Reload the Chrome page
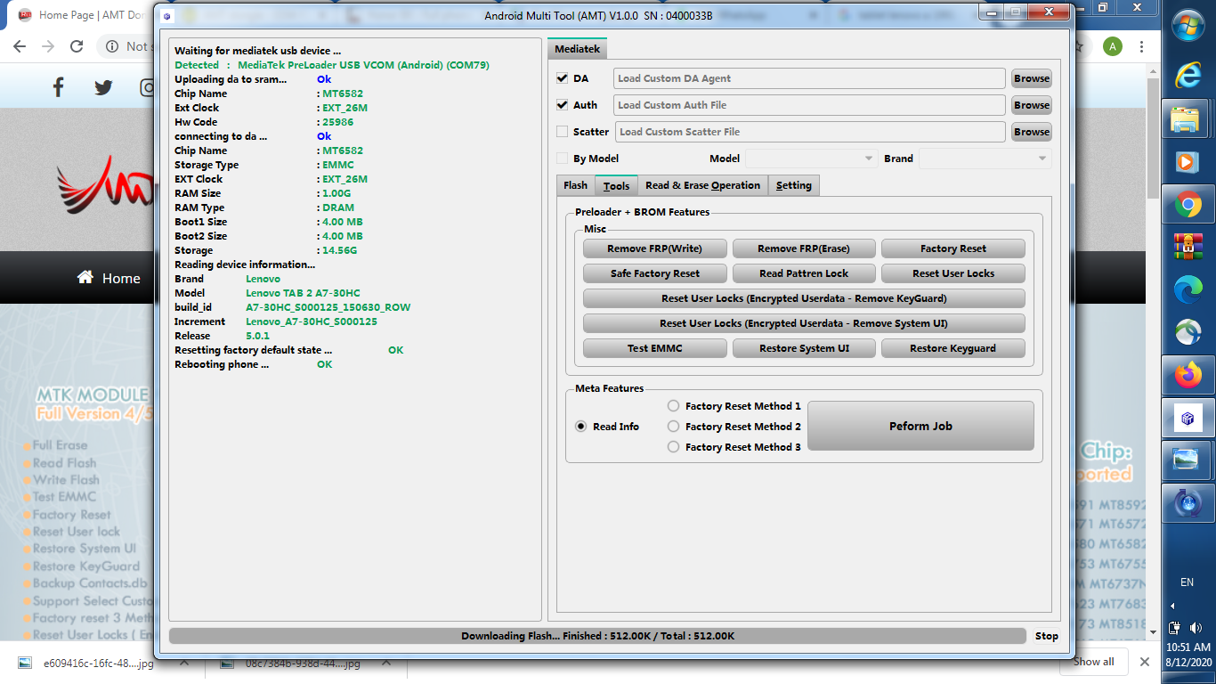The image size is (1216, 684). click(77, 46)
